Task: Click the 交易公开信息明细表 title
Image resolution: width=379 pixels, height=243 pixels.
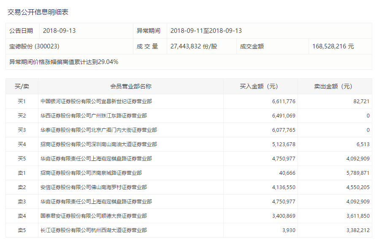Action: pyautogui.click(x=38, y=12)
